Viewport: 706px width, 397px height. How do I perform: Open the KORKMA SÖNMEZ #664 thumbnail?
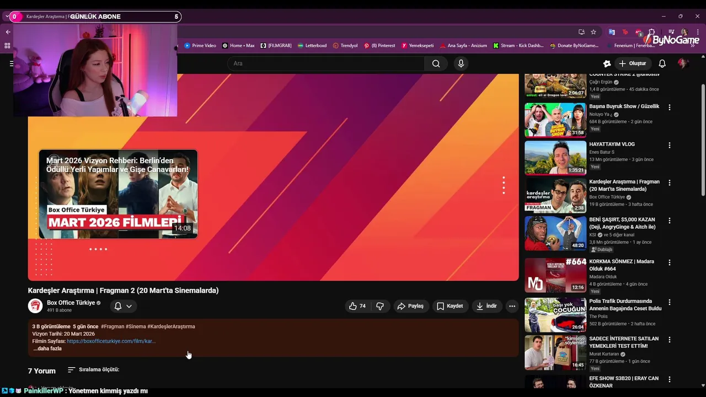pos(555,275)
